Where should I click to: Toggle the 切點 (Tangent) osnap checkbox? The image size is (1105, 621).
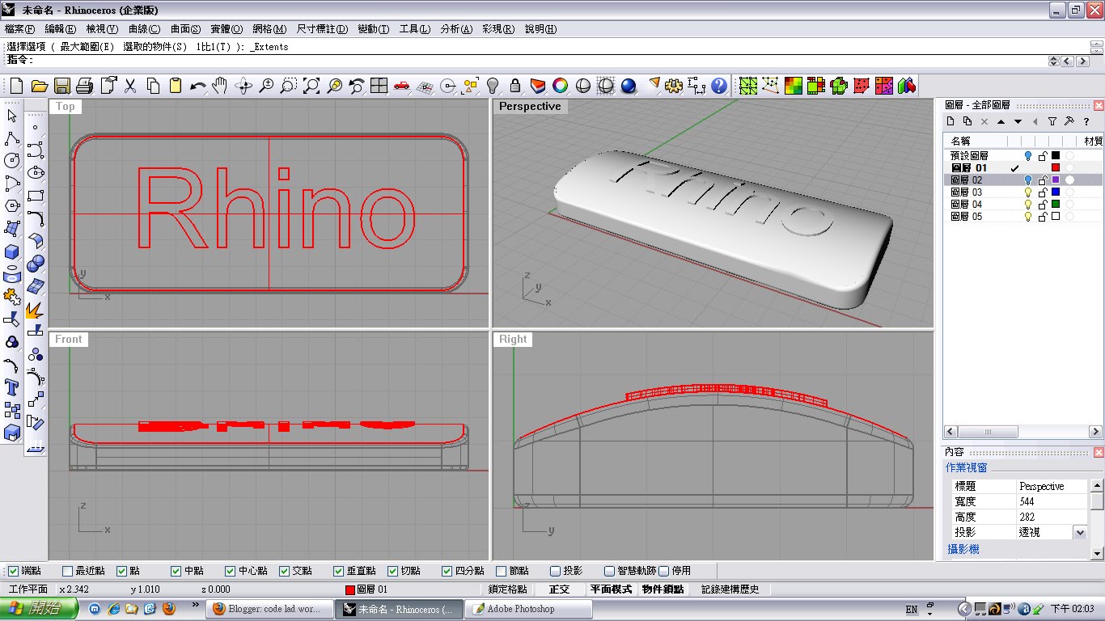click(x=393, y=571)
